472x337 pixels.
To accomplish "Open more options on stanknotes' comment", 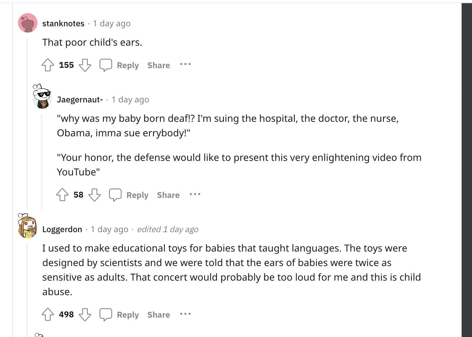I will tap(185, 64).
